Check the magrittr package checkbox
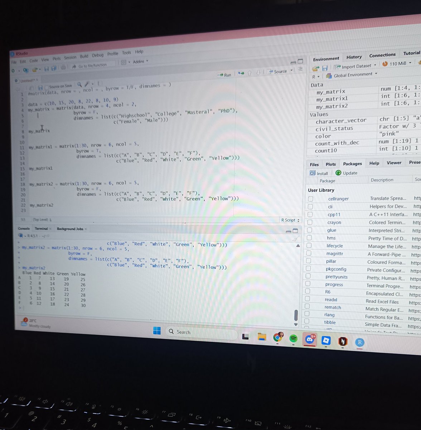Screen dimensions: 421x430 (309, 254)
